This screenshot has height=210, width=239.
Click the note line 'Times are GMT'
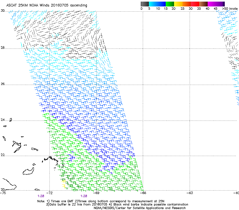(62, 201)
